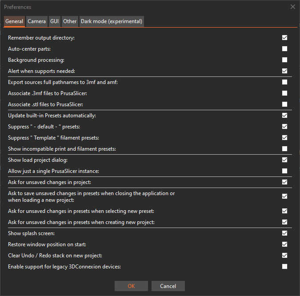This screenshot has width=300, height=296.
Task: Tick Show incompatible print and filament presets
Action: 284,149
